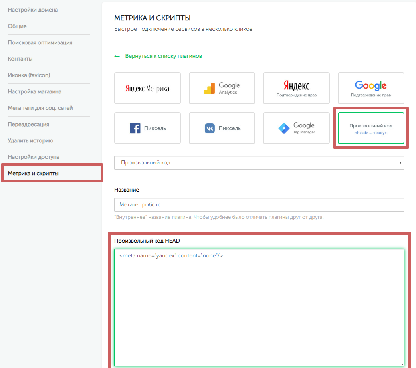The image size is (416, 368).
Task: Open Настройка магазина menu item
Action: pyautogui.click(x=35, y=91)
